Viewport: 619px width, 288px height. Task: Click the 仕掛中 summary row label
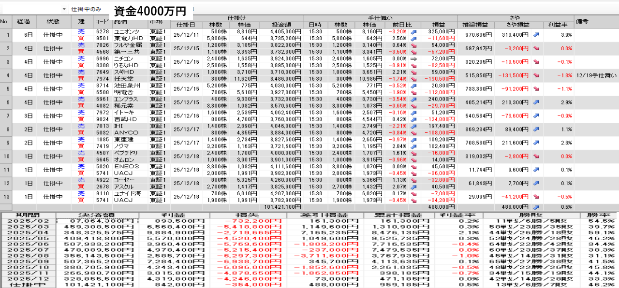(x=28, y=285)
